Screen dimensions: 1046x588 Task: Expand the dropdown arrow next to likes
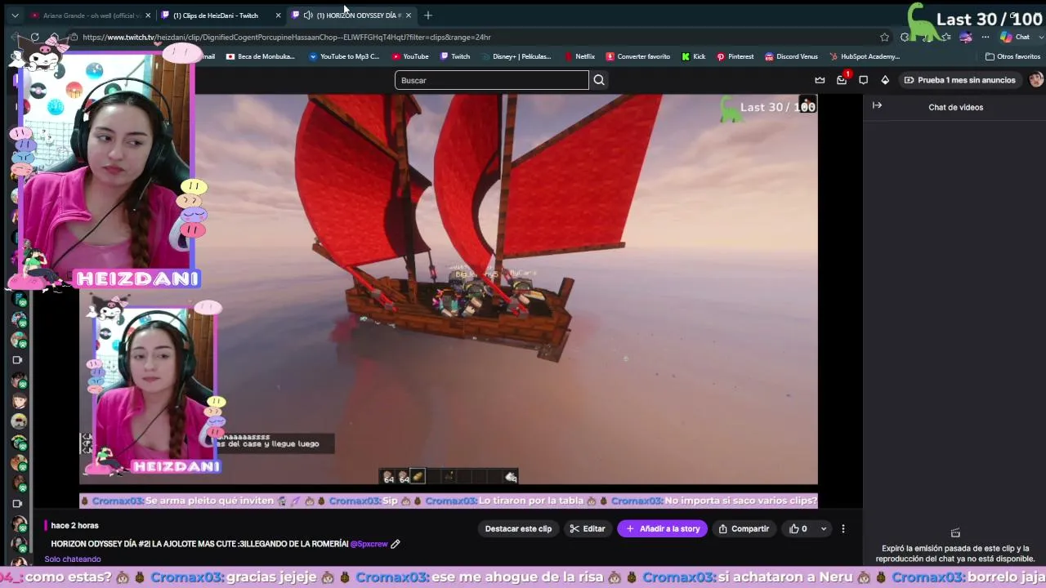pos(824,528)
